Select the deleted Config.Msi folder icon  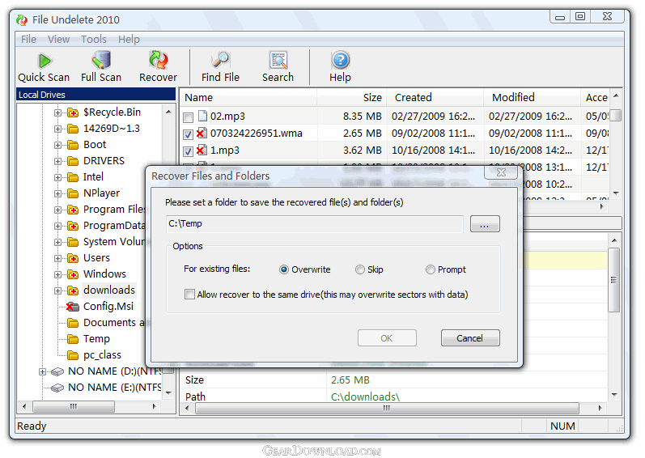click(73, 307)
